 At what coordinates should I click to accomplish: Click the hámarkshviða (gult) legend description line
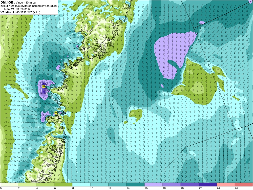pos(29,6)
